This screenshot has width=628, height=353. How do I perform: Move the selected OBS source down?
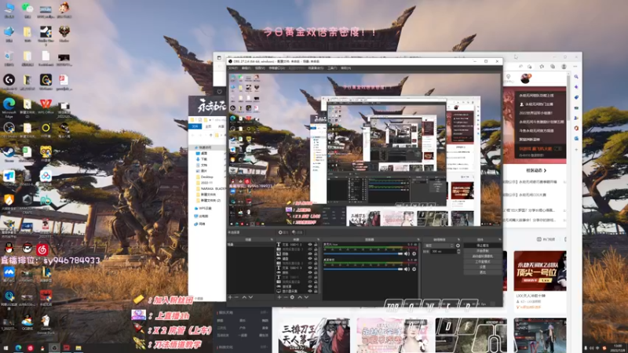[x=306, y=297]
